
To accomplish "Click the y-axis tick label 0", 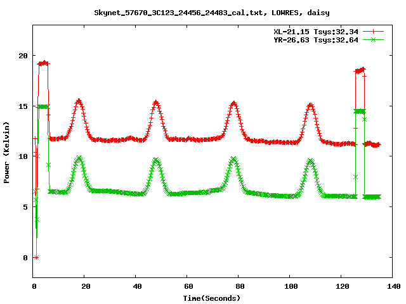I will [x=25, y=258].
